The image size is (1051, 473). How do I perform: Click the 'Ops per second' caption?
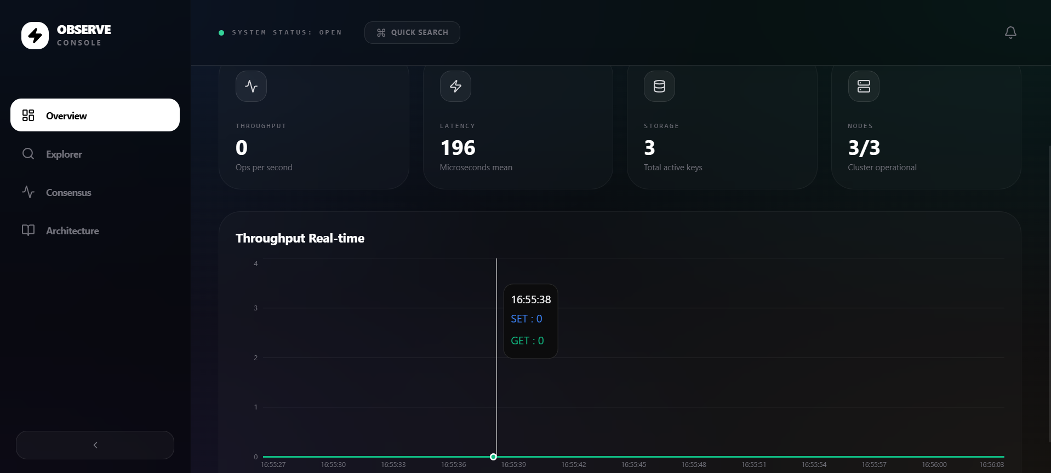coord(264,168)
